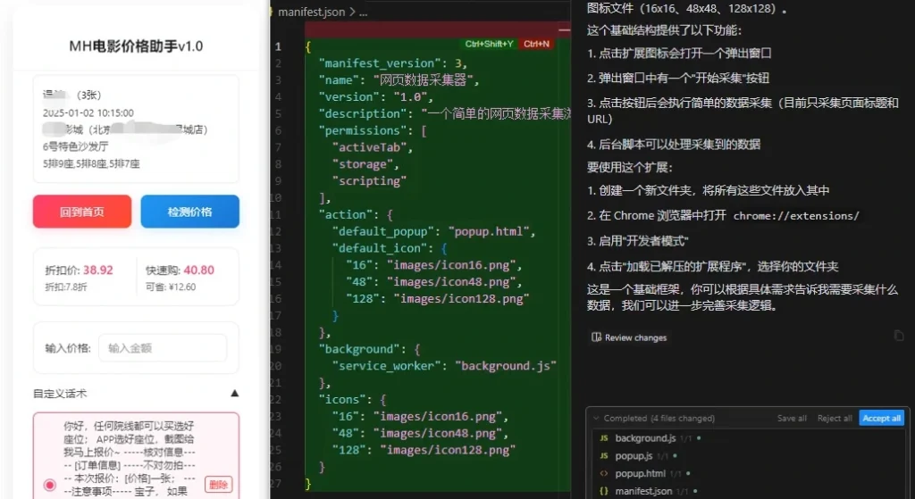Click the "version": "1.0" code line
Screen dimensions: 915x499
click(376, 96)
